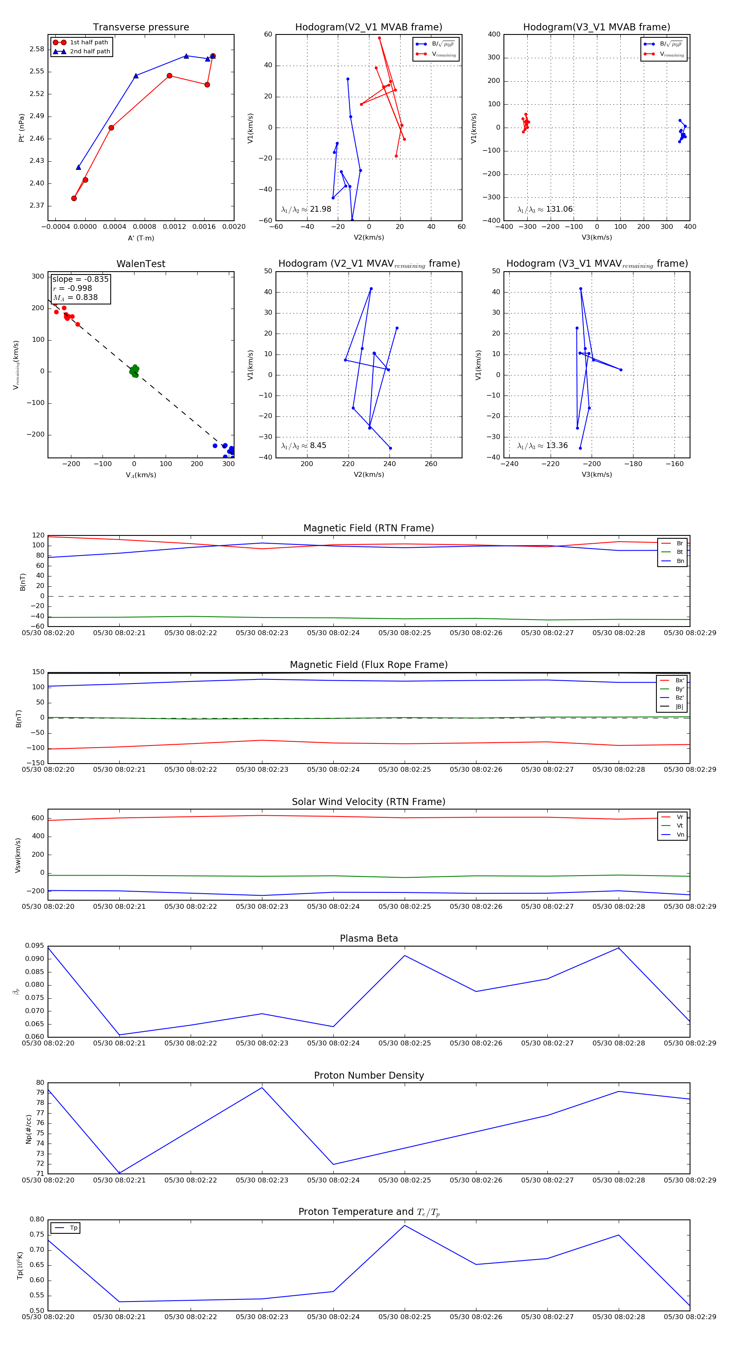Select the 'Vn' legend entry

672,835
